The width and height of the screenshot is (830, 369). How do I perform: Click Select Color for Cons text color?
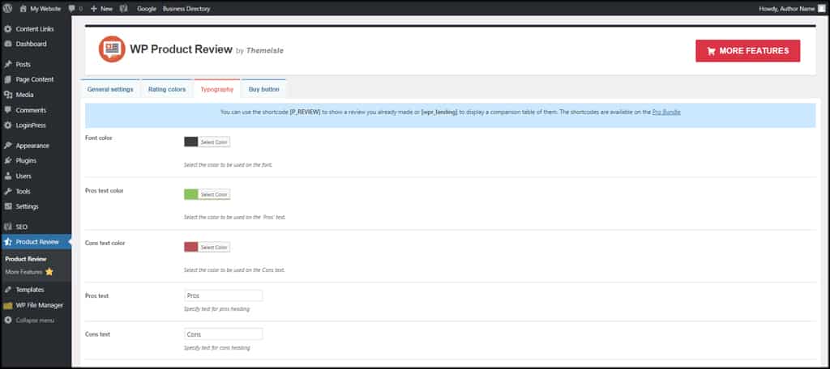(x=214, y=247)
